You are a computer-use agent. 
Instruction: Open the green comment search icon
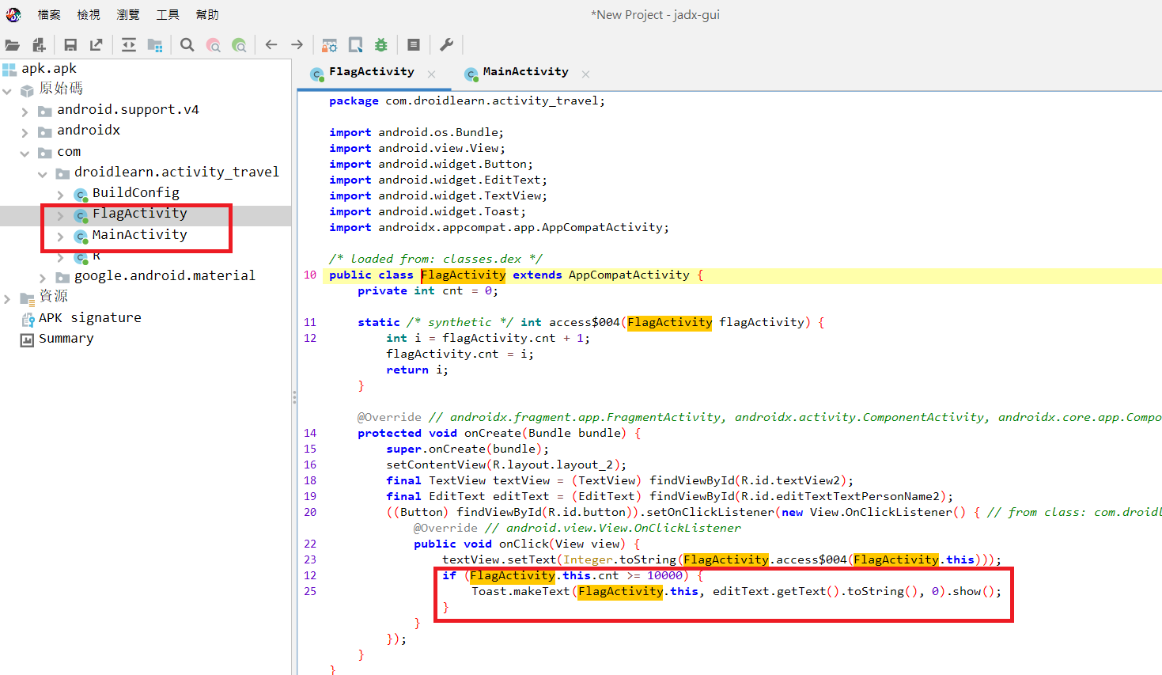(239, 45)
